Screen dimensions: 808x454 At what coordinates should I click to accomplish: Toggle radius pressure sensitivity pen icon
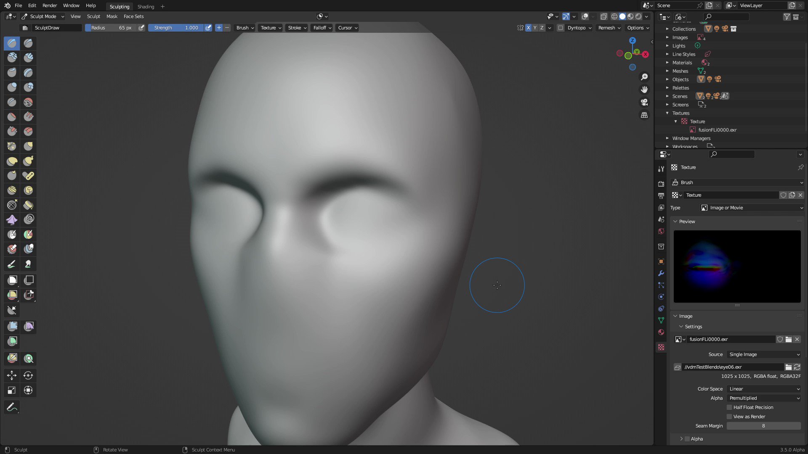click(x=141, y=28)
